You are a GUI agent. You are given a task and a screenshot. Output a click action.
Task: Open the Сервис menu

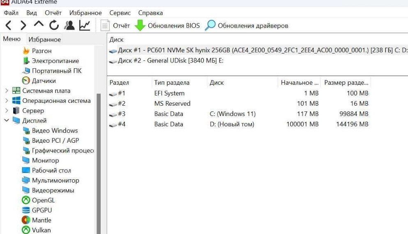click(120, 13)
